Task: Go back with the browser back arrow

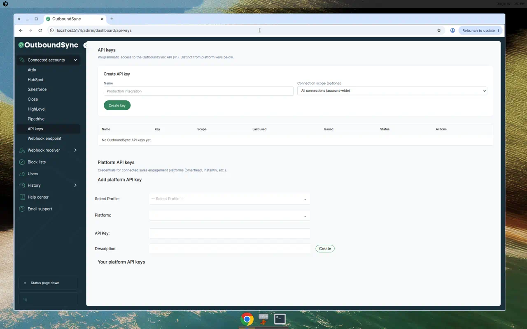Action: click(x=21, y=30)
